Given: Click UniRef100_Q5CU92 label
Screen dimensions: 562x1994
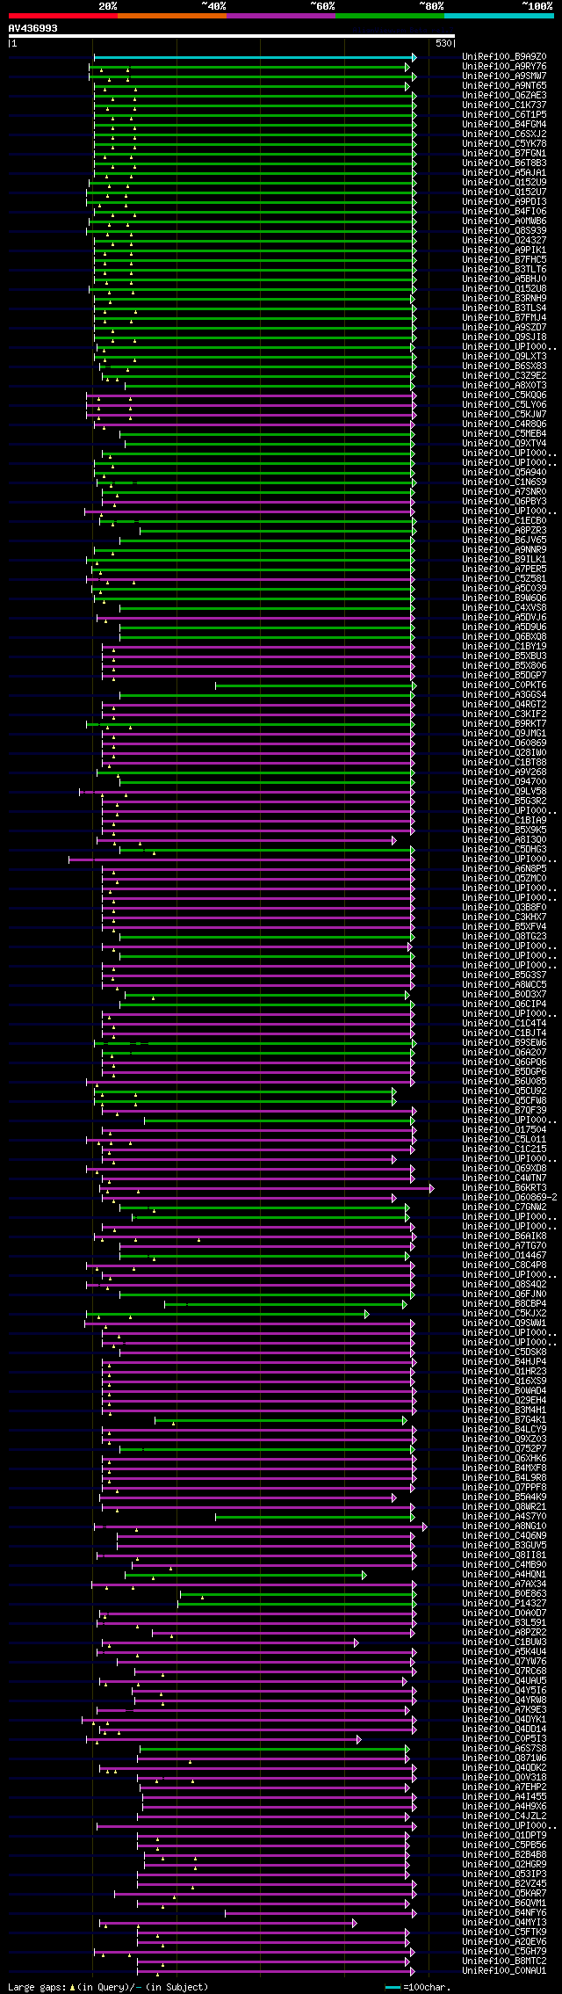Looking at the screenshot, I should click(504, 1091).
